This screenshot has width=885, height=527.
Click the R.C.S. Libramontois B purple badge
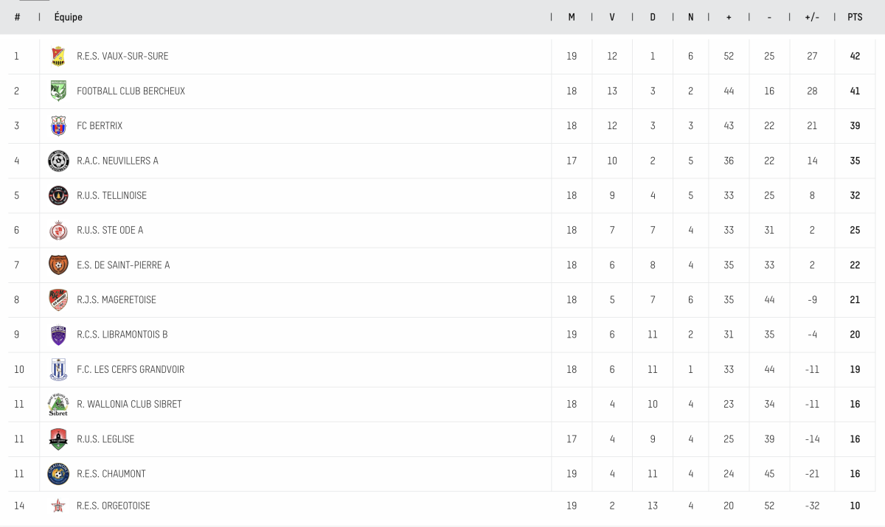tap(58, 335)
